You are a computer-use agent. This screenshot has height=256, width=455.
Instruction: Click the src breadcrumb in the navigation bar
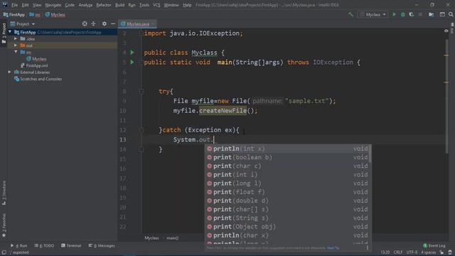pos(36,14)
